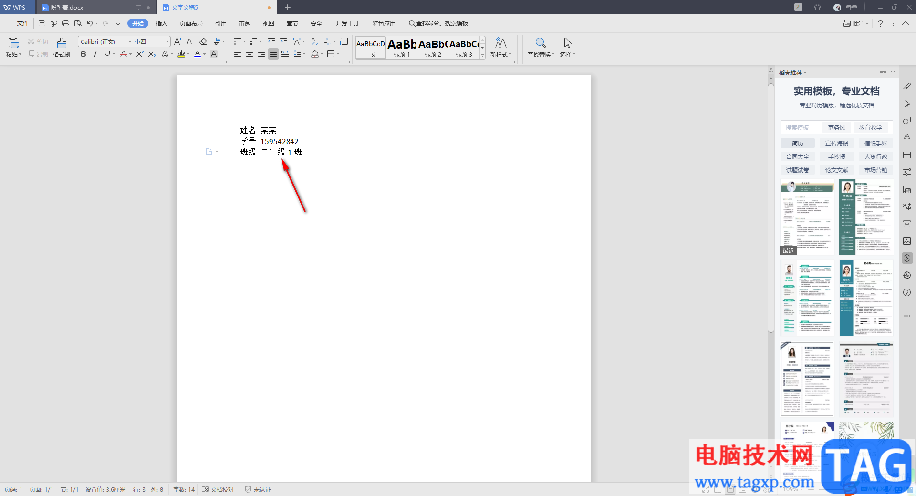Open the 页面布局 ribbon tab
The image size is (916, 496).
tap(191, 23)
